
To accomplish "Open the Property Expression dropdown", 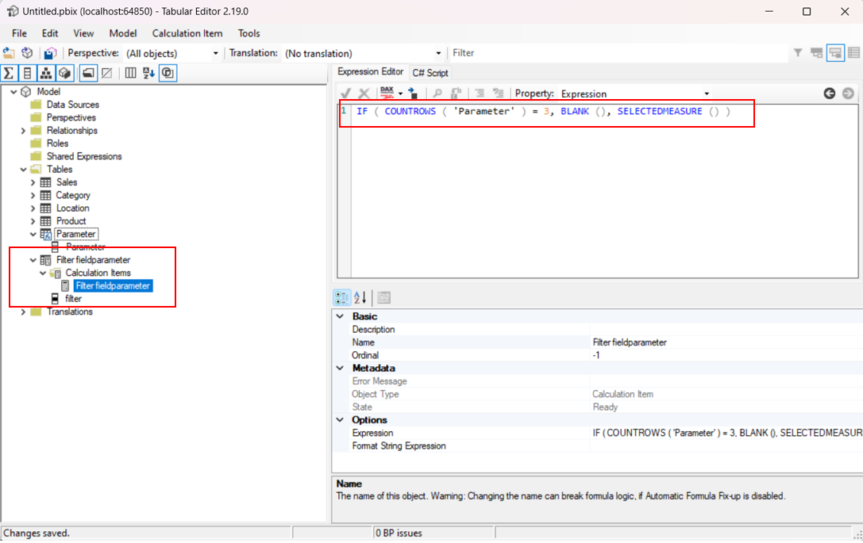I will 707,94.
